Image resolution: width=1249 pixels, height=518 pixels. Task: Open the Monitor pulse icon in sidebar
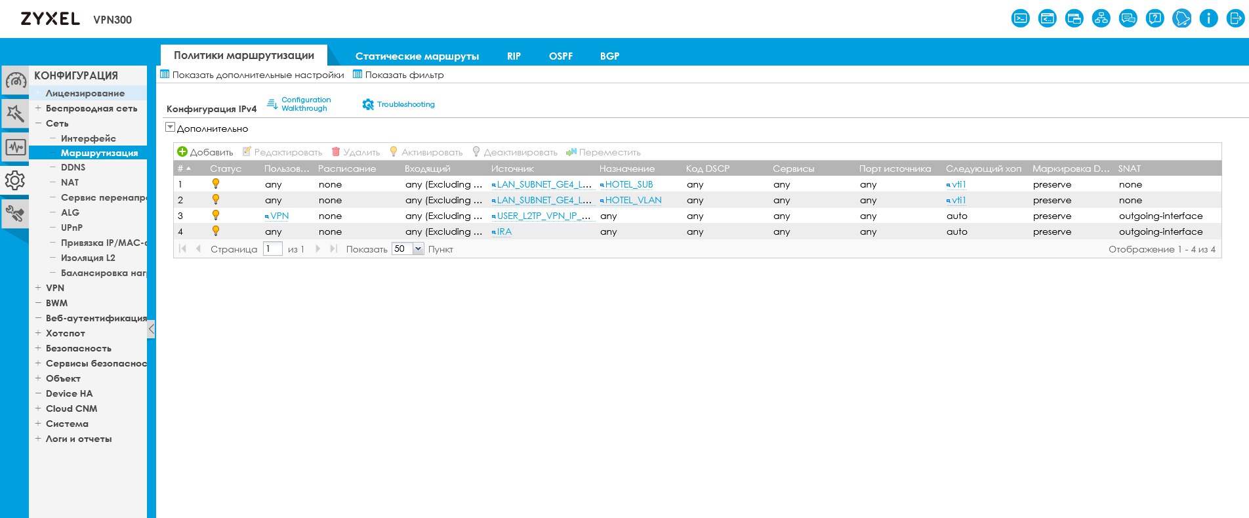pyautogui.click(x=15, y=147)
